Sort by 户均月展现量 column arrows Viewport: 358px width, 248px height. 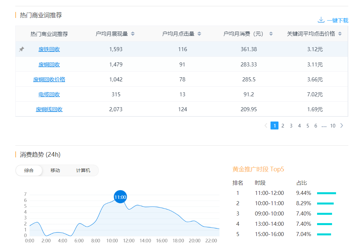pyautogui.click(x=133, y=34)
